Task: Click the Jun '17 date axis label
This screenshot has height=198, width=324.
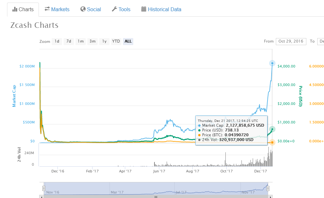Action: click(159, 171)
